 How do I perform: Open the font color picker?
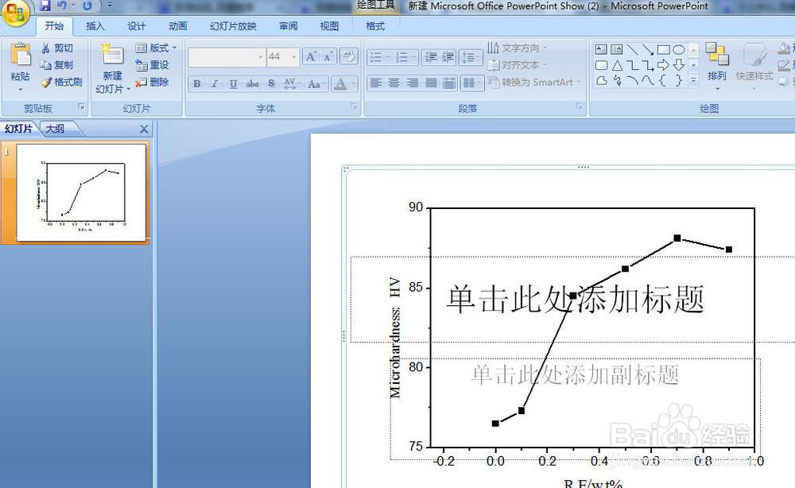tap(353, 83)
